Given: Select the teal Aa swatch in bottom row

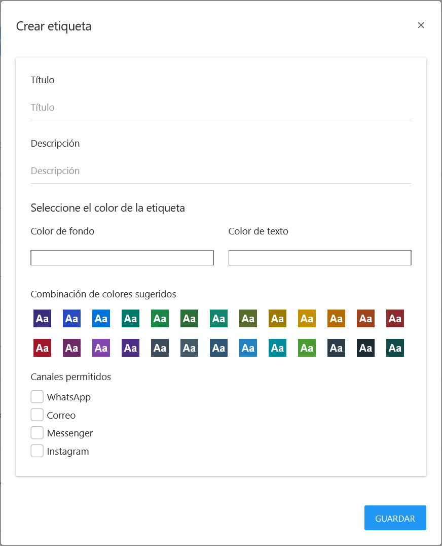Looking at the screenshot, I should 277,348.
